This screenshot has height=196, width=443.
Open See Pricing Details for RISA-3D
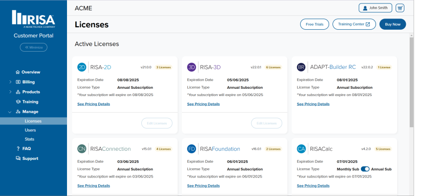[203, 104]
